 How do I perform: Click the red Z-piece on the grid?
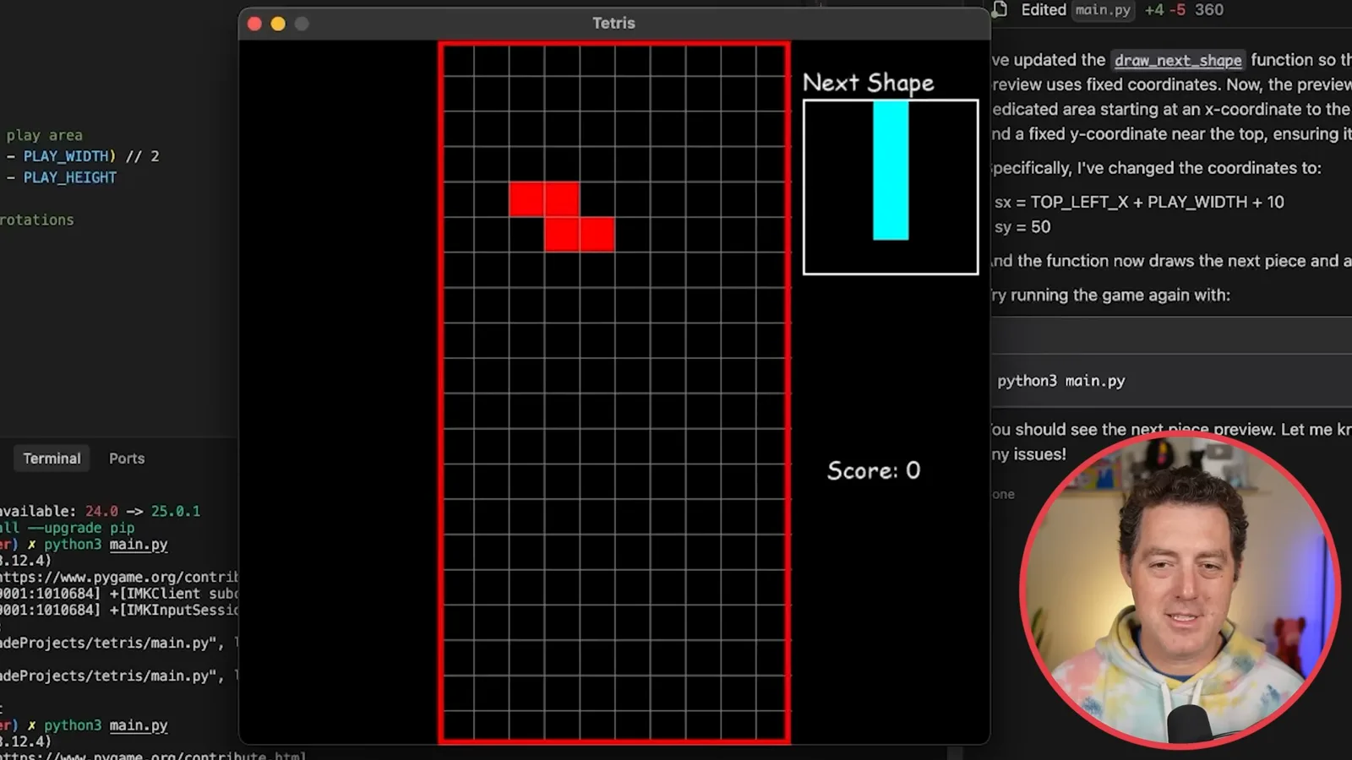tap(562, 217)
